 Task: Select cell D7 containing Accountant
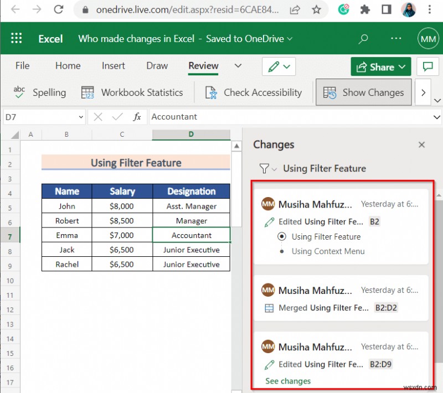[x=191, y=235]
